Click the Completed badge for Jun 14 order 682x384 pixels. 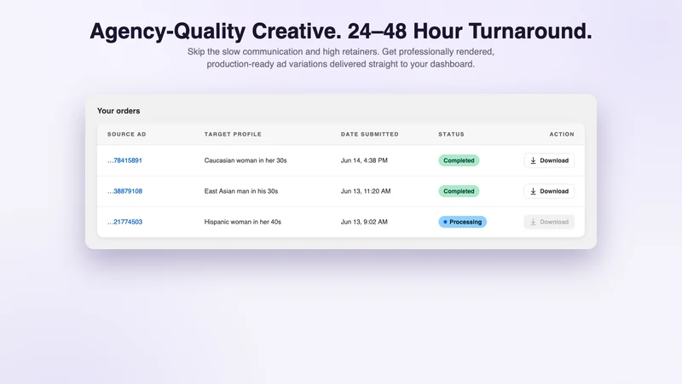(459, 160)
